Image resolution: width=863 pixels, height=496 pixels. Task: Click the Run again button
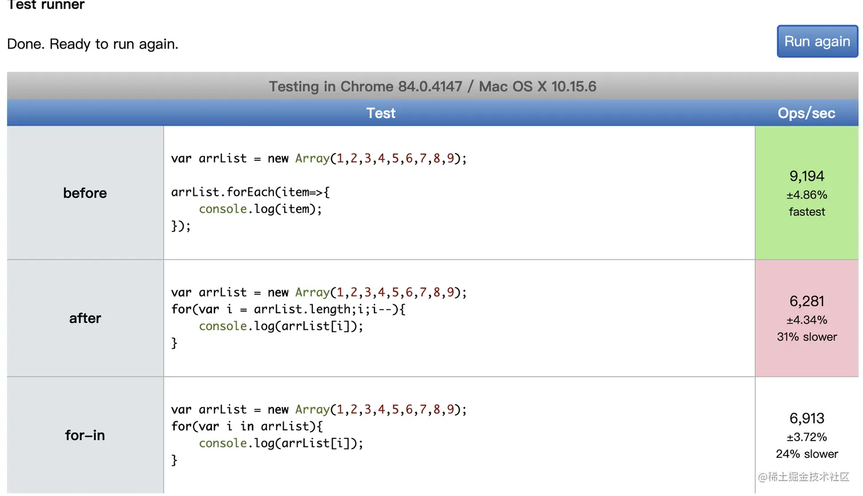click(x=817, y=42)
